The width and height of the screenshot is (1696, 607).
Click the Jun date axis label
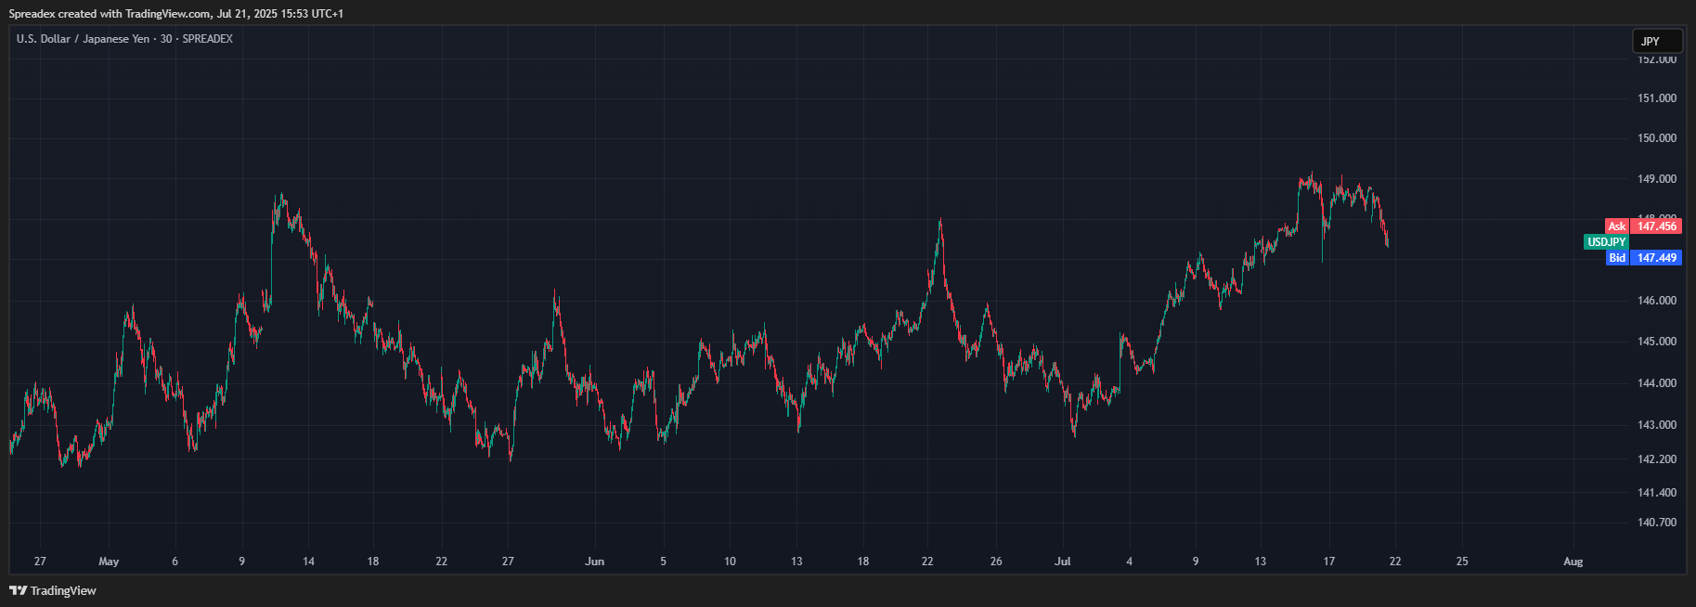click(595, 562)
